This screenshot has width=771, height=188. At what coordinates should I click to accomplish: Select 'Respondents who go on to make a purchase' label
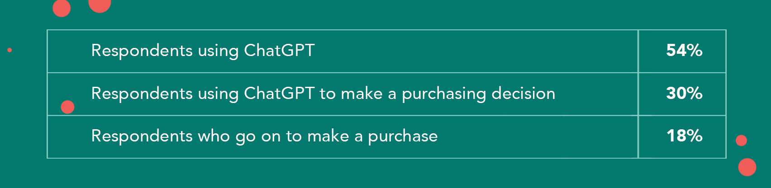tap(264, 136)
